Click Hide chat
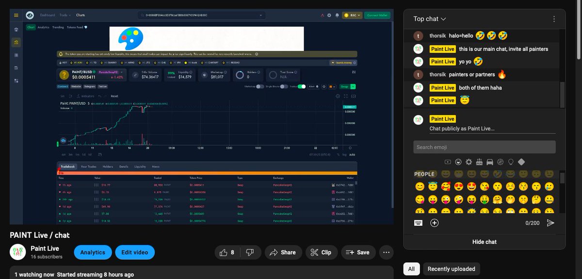The image size is (582, 279). click(485, 242)
